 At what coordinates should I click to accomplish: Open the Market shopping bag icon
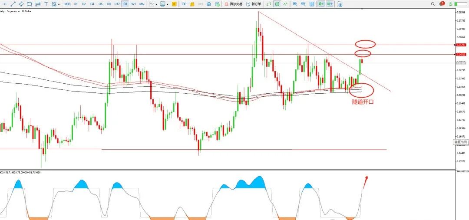[x=192, y=4]
